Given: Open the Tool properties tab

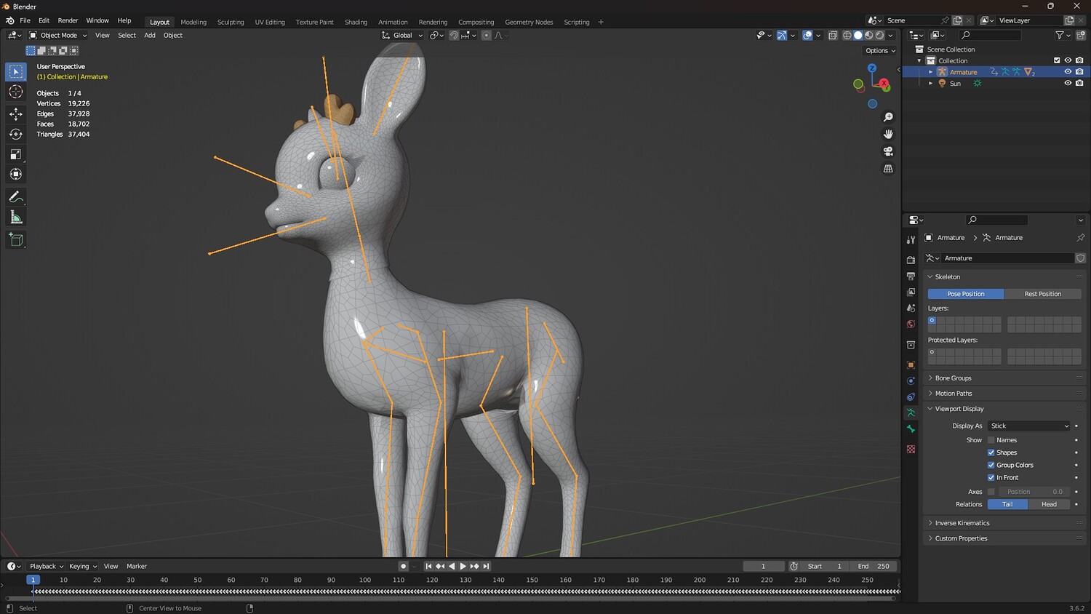Looking at the screenshot, I should [911, 239].
